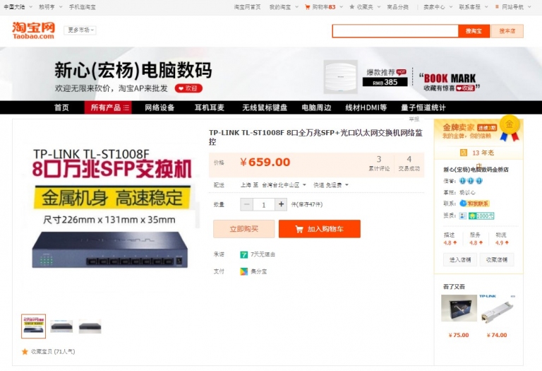The width and height of the screenshot is (542, 371).
Task: Open the shopping cart icon in top bar
Action: [x=307, y=7]
